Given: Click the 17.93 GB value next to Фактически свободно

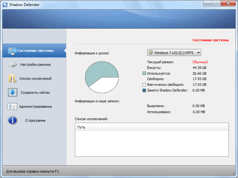Looking at the screenshot, I should click(200, 85).
